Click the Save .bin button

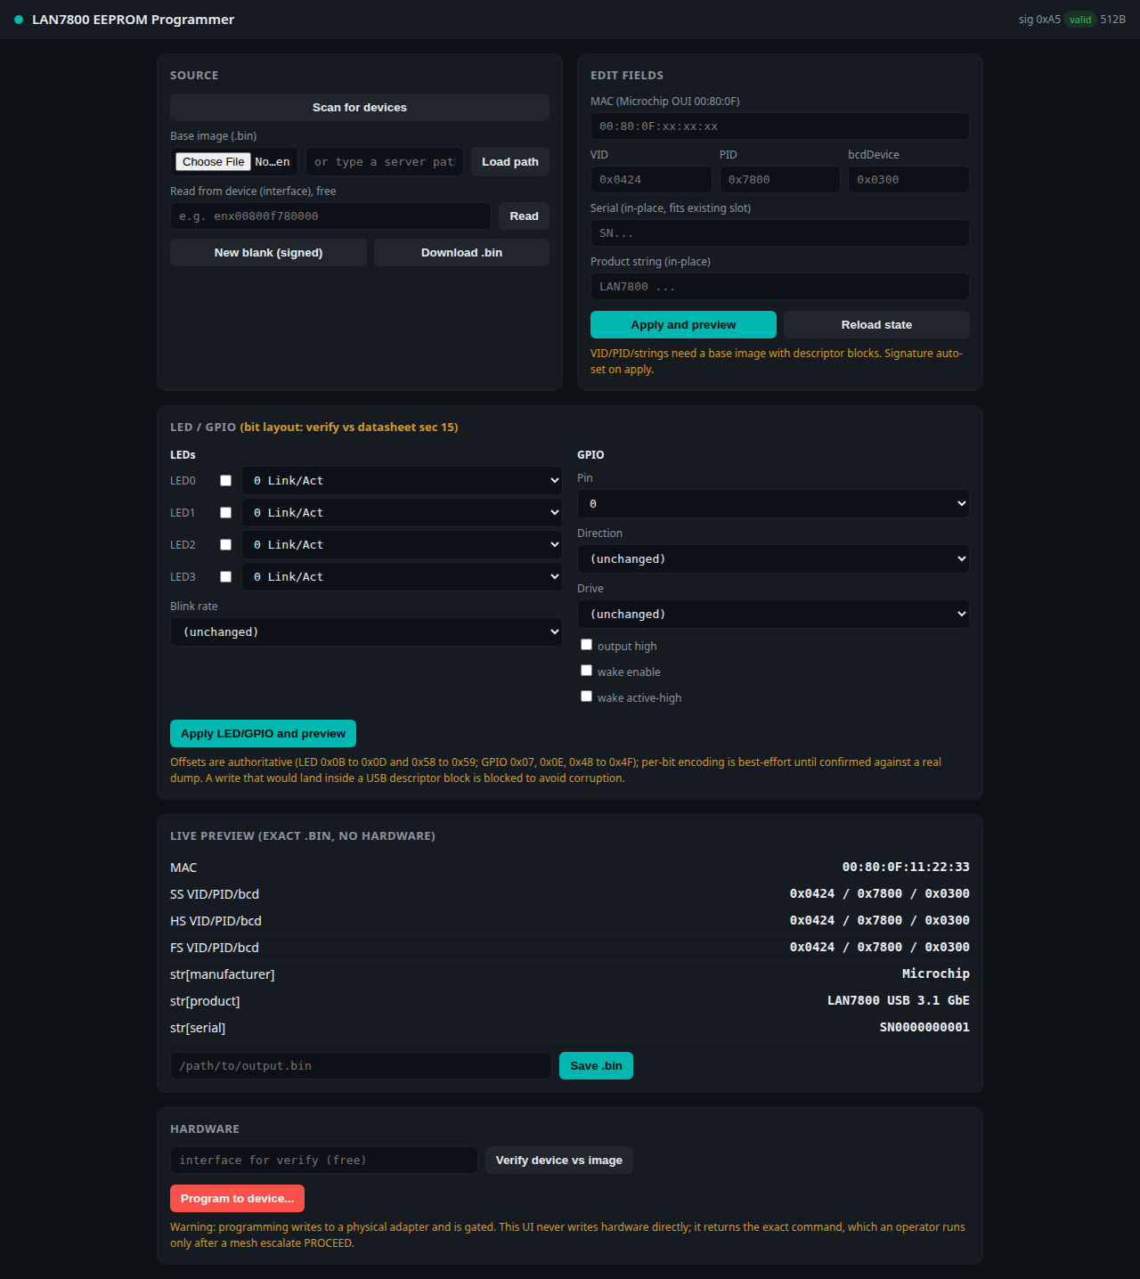596,1066
